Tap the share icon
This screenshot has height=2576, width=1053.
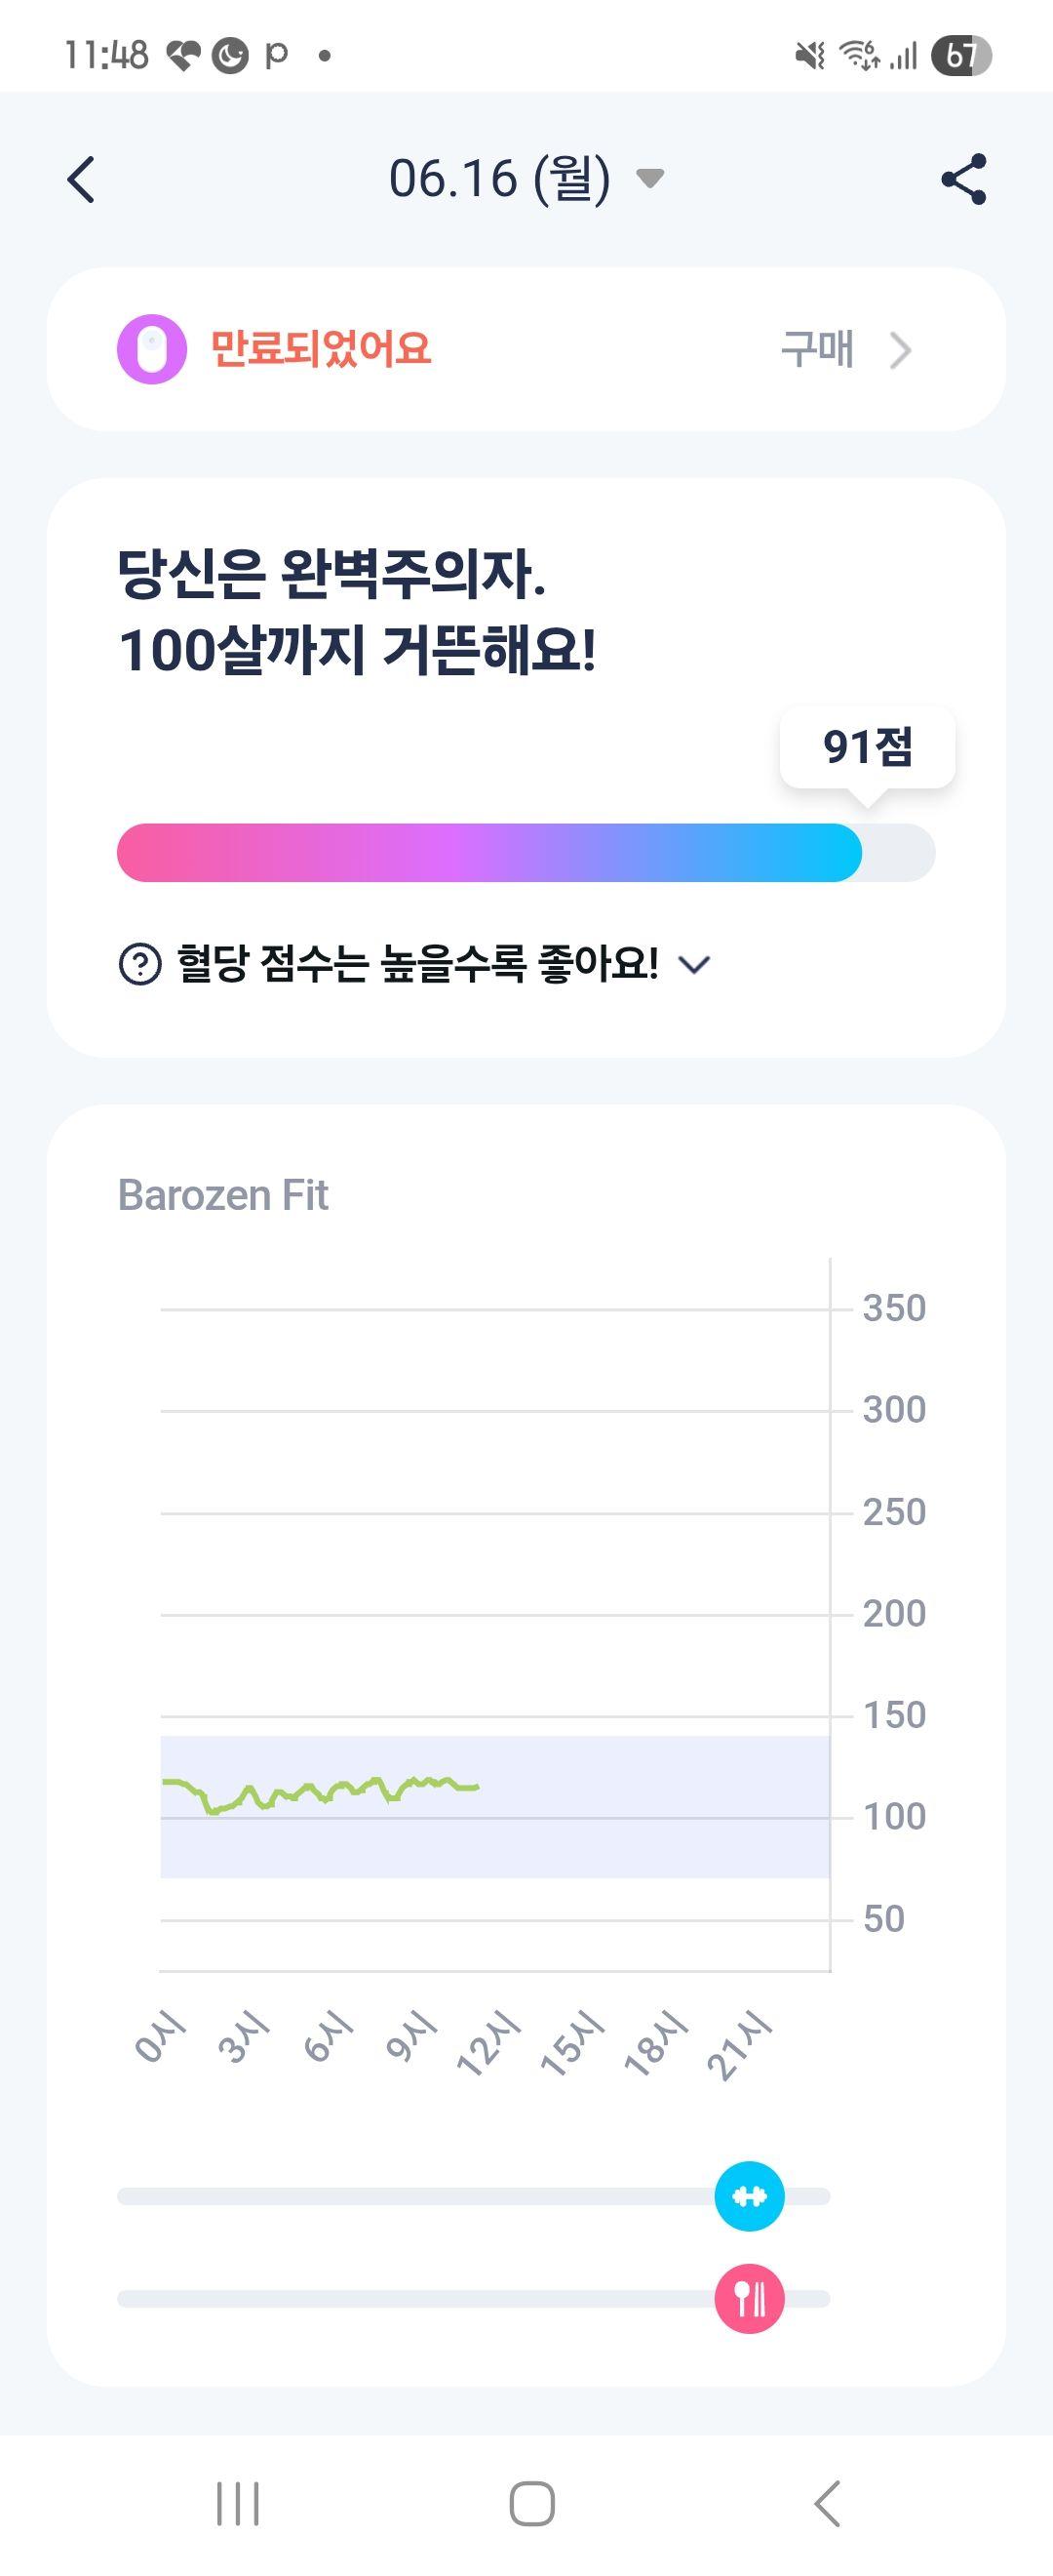[x=964, y=180]
